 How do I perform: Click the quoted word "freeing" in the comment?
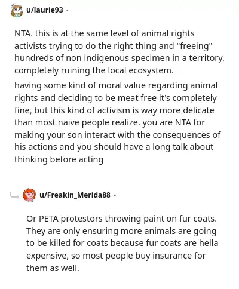(x=194, y=46)
